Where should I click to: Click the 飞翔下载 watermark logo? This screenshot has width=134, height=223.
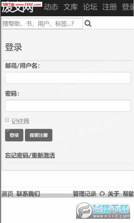coord(103,211)
